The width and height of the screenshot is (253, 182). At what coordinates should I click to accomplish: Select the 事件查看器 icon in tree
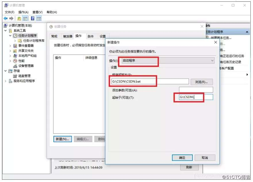pos(15,46)
